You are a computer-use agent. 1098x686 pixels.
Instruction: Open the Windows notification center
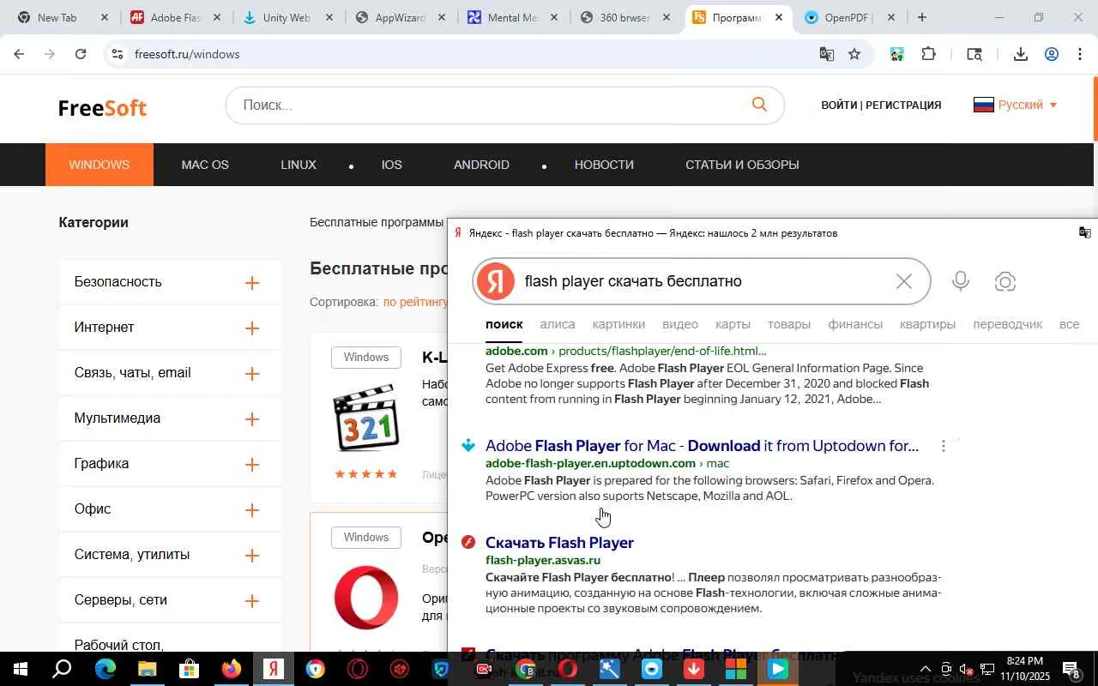tap(1071, 669)
